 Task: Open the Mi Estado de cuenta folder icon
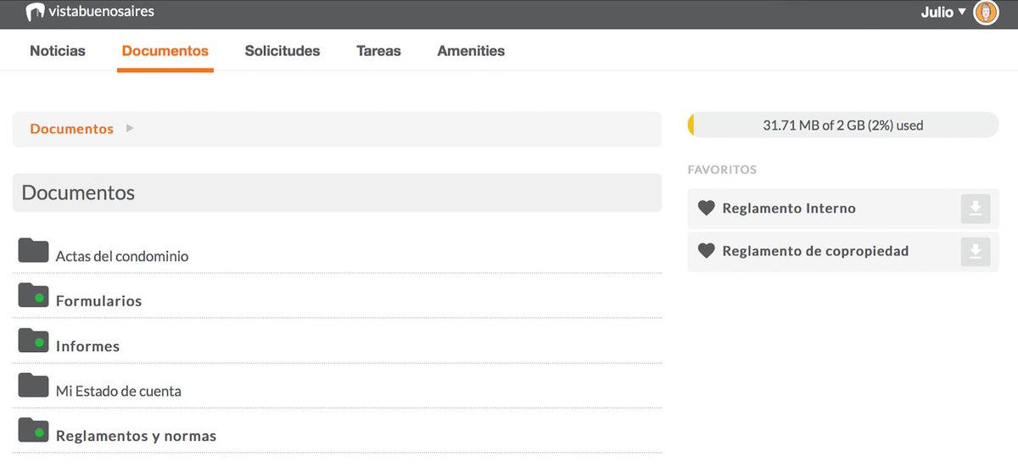pyautogui.click(x=34, y=385)
